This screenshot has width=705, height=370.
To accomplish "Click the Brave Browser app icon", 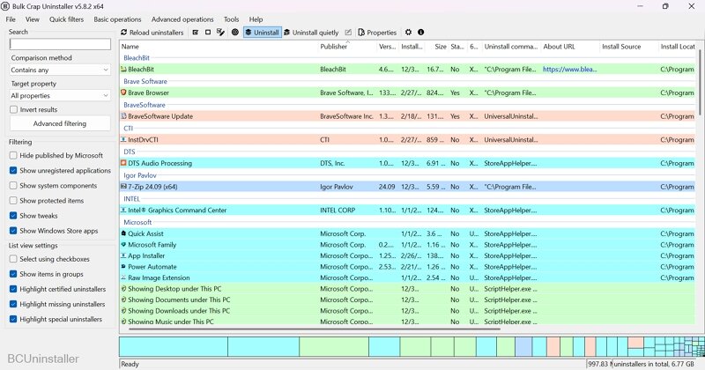I will click(123, 92).
